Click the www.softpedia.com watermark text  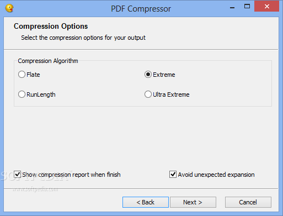[x=35, y=189]
